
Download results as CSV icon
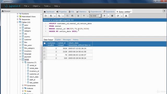tap(126, 16)
